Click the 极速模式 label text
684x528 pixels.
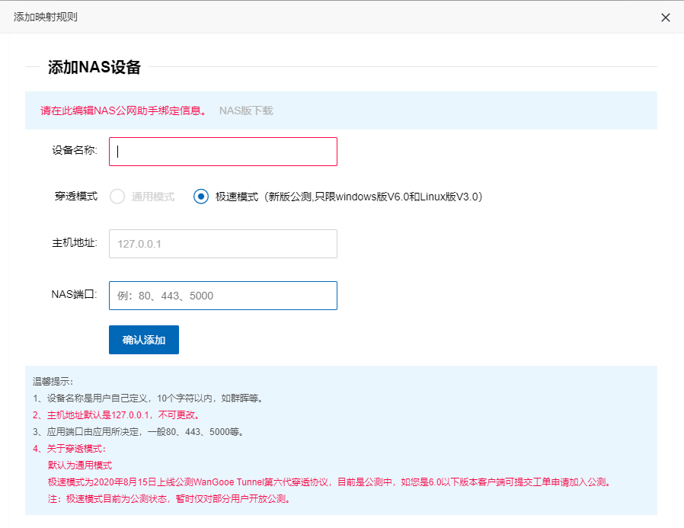point(237,197)
